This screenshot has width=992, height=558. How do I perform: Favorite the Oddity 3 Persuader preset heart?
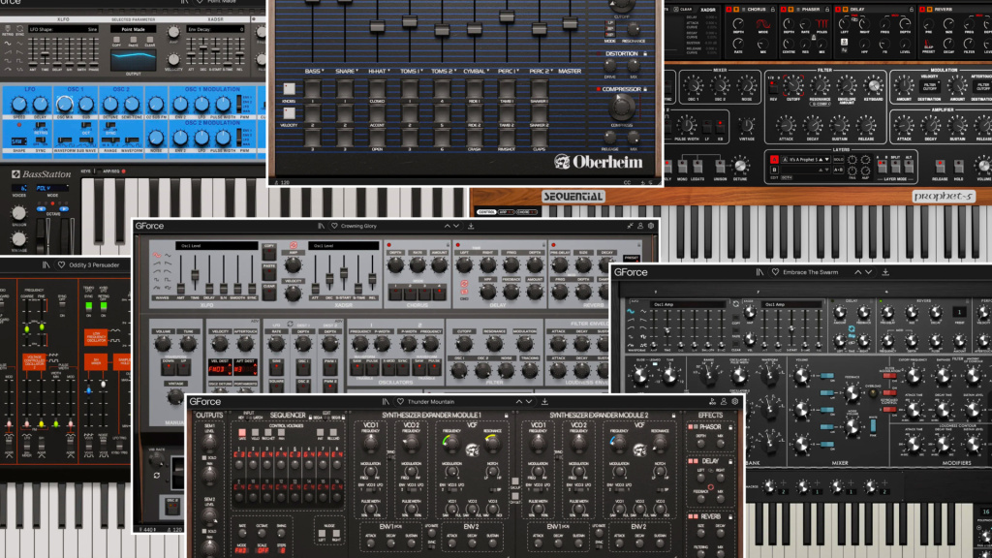click(x=61, y=265)
